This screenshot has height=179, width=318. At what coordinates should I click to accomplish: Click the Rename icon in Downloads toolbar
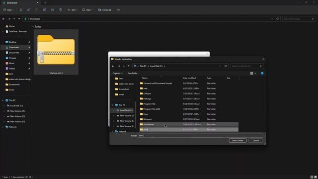pos(45,10)
